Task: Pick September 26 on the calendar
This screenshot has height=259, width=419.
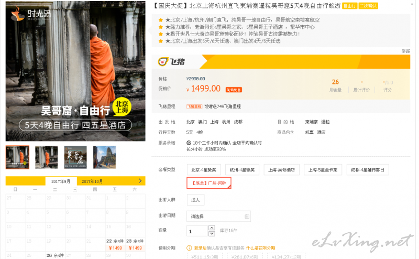Action: pos(56,255)
